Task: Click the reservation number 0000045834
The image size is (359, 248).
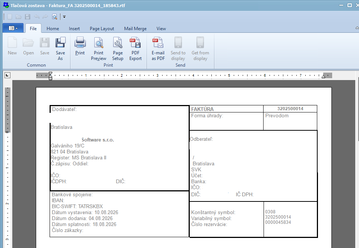Action: click(x=278, y=222)
